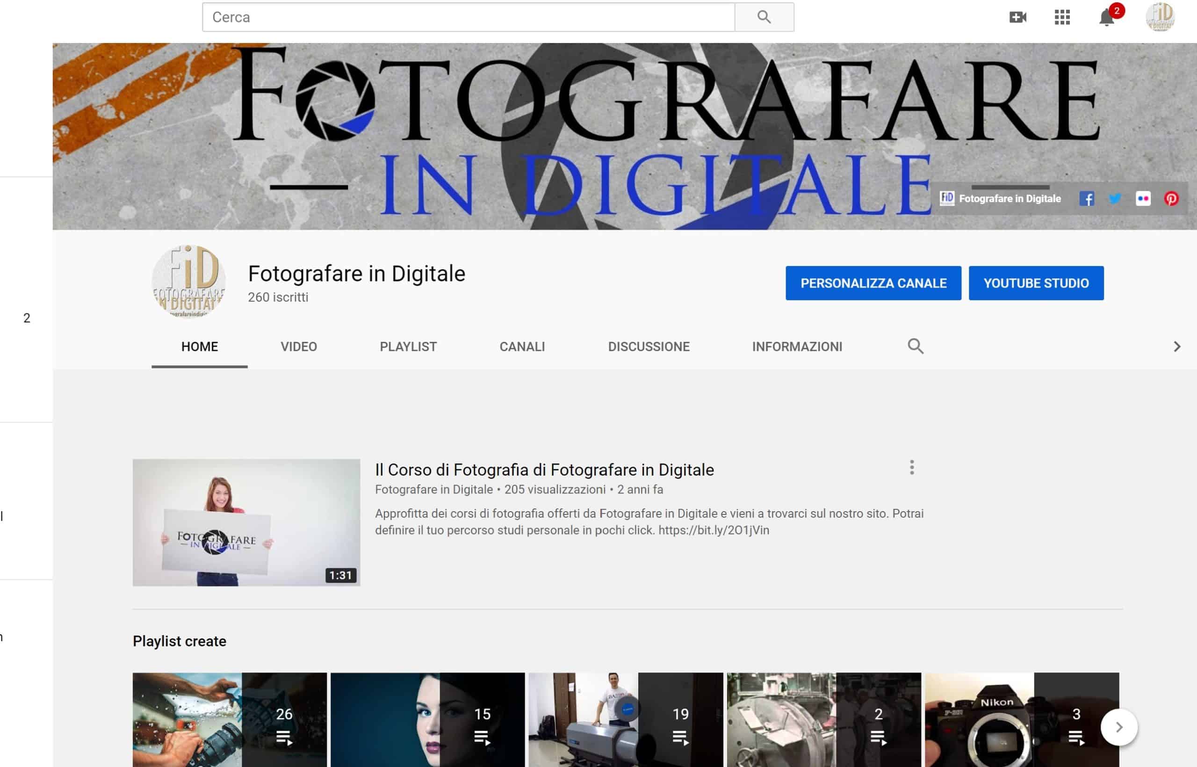Open the INFORMAZIONI tab
Viewport: 1197px width, 767px height.
point(797,347)
